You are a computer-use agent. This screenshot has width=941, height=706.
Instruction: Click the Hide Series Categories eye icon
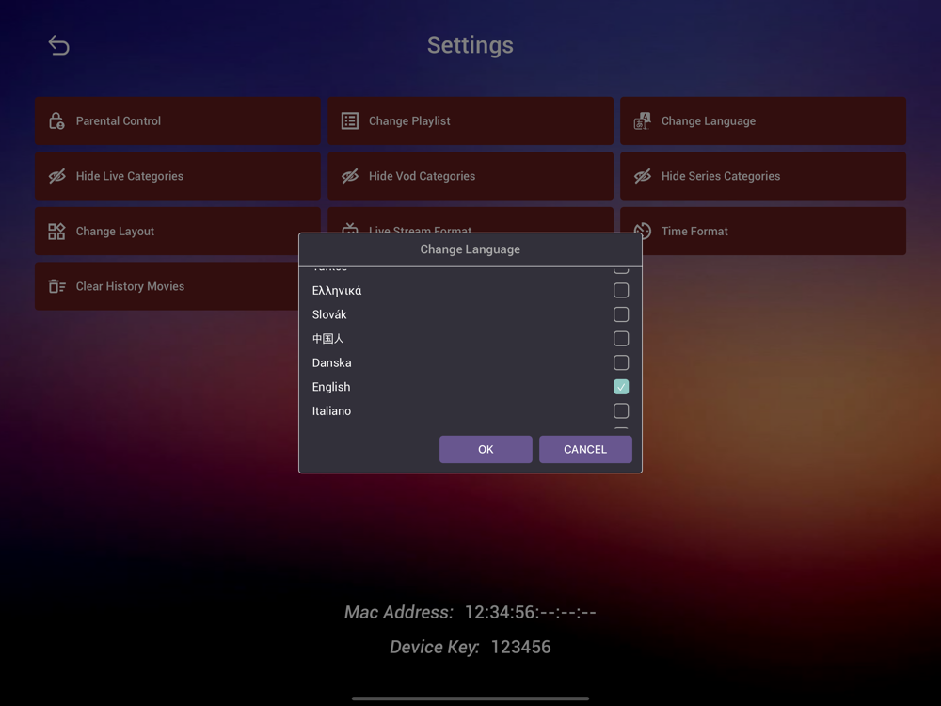(642, 177)
